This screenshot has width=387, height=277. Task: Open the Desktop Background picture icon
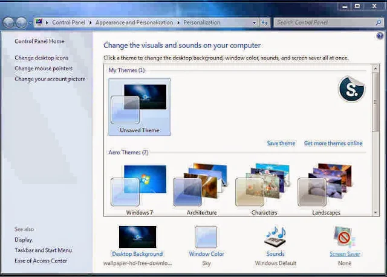pyautogui.click(x=137, y=237)
